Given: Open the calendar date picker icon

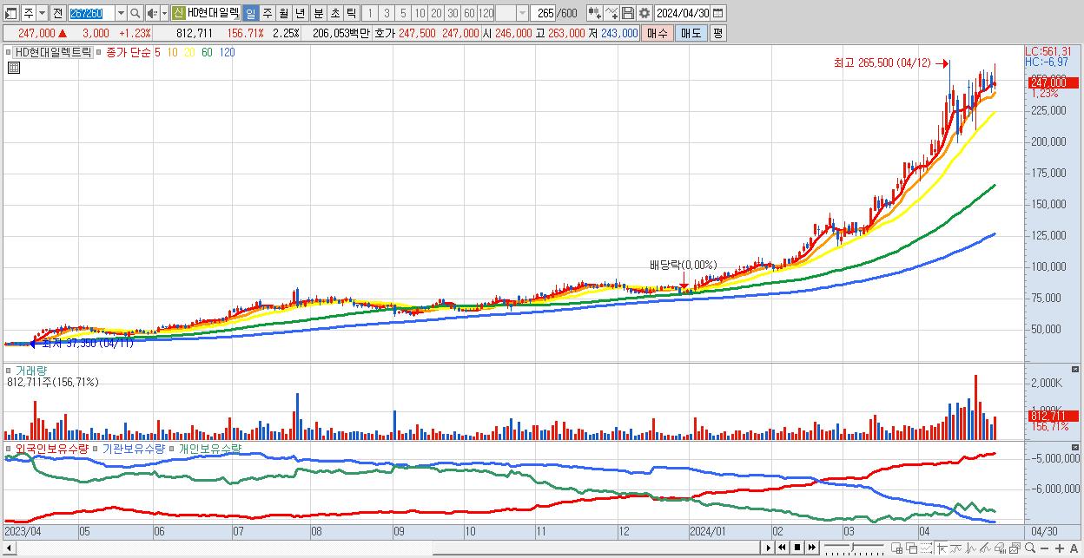Looking at the screenshot, I should tap(717, 13).
